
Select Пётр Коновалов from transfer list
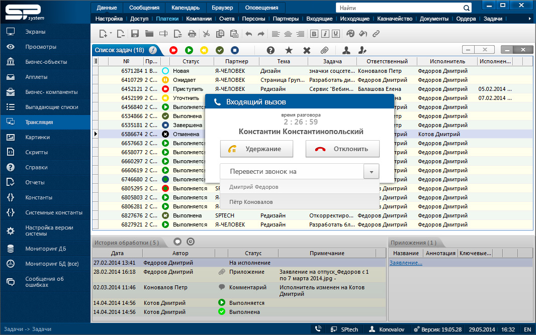pos(251,202)
